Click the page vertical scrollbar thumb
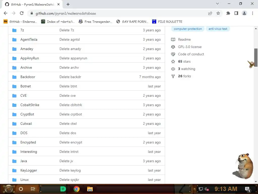Image resolution: width=258 pixels, height=194 pixels. (256, 57)
